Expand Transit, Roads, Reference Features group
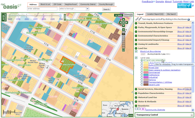The image size is (195, 118). pos(136,23)
